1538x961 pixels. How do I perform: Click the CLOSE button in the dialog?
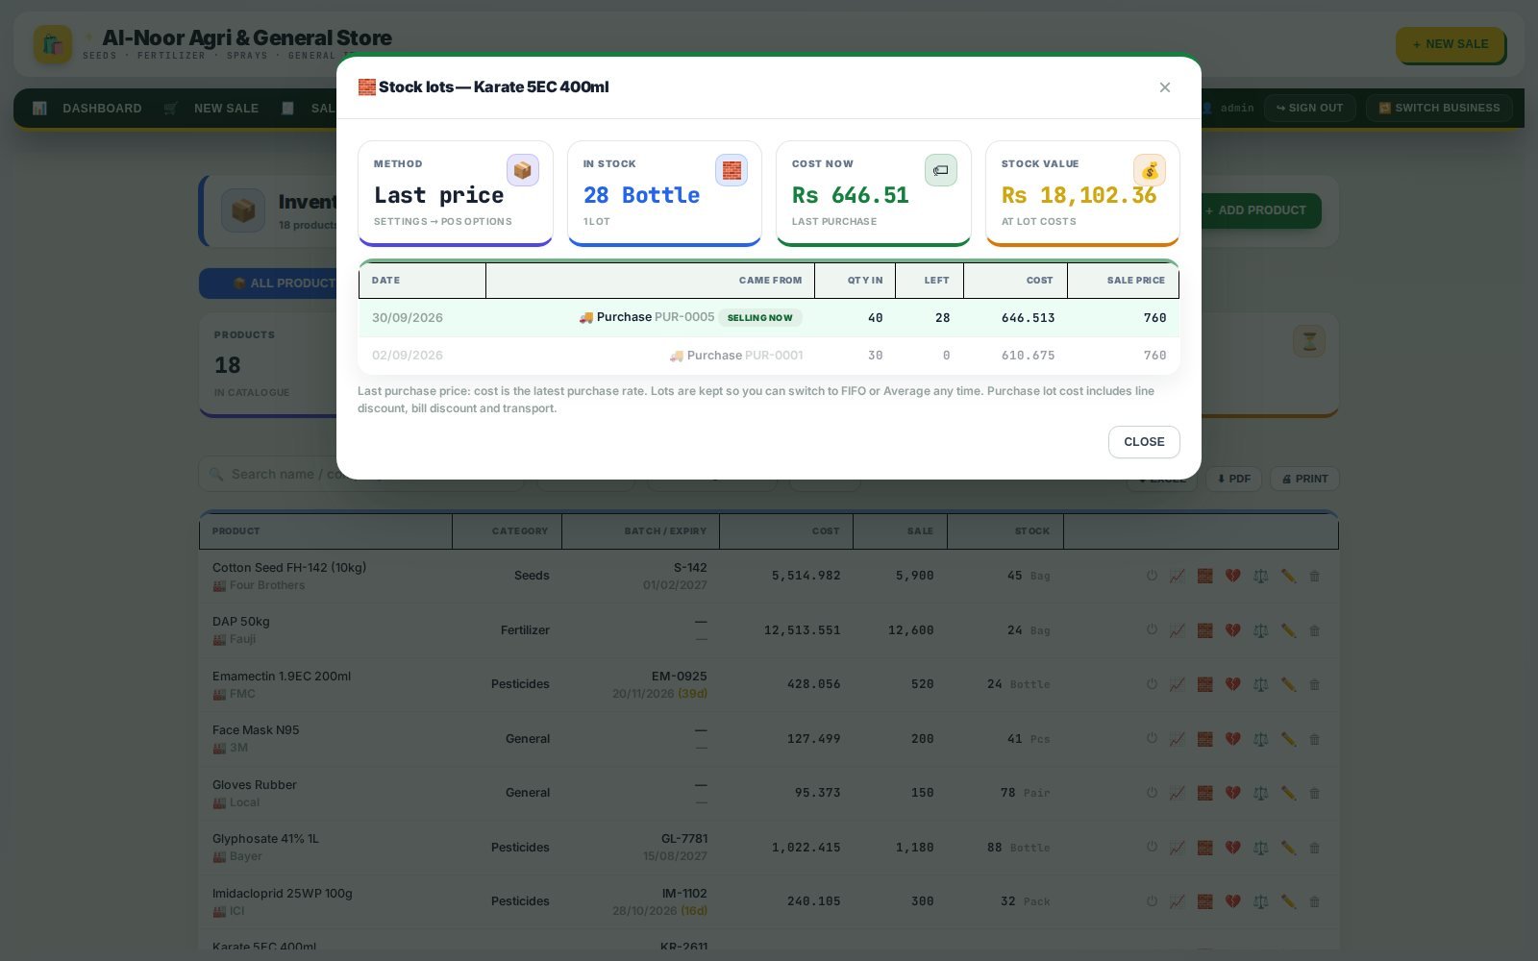click(1144, 442)
